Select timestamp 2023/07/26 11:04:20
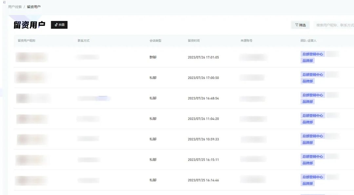This screenshot has height=195, width=354. (x=204, y=119)
